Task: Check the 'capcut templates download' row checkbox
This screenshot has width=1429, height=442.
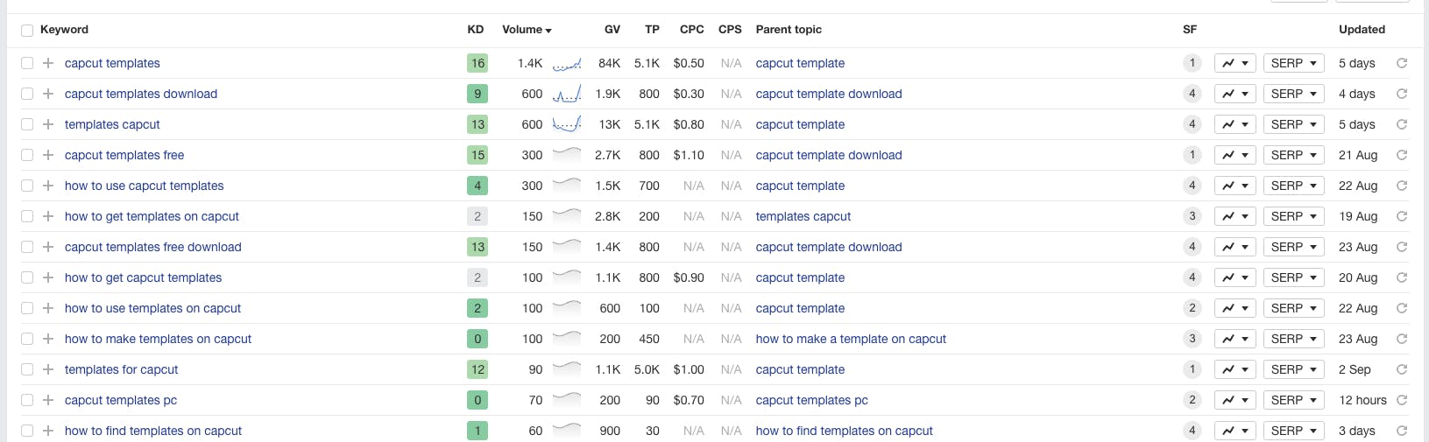Action: pyautogui.click(x=27, y=94)
